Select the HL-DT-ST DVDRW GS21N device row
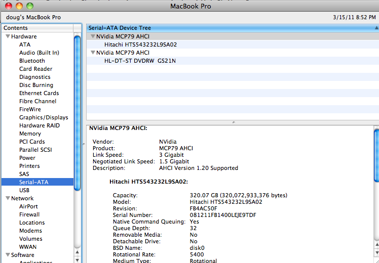The width and height of the screenshot is (379, 263). 233,61
